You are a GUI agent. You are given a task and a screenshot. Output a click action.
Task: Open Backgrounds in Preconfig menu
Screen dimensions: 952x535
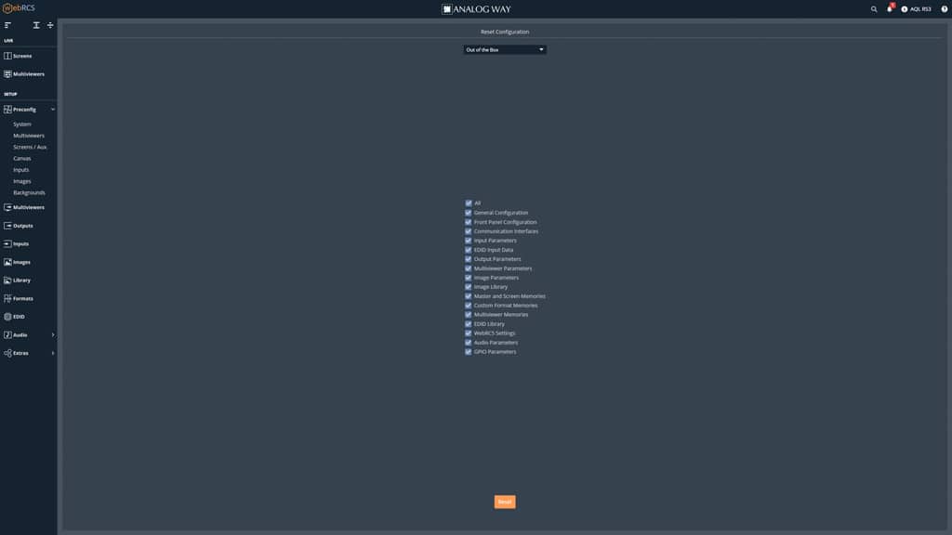(29, 193)
